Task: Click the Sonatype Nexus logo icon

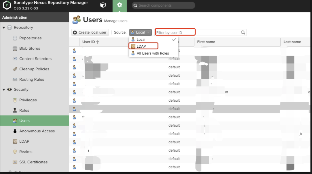Action: [x=7, y=5]
